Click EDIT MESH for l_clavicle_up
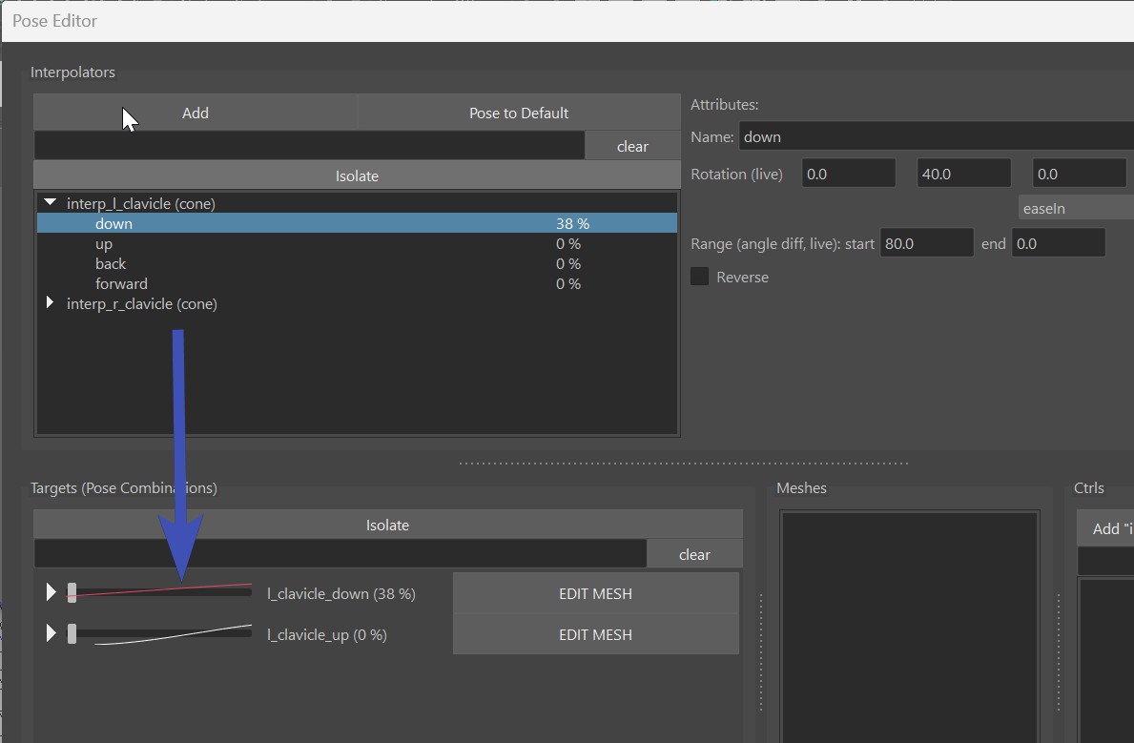The image size is (1134, 743). [x=595, y=634]
